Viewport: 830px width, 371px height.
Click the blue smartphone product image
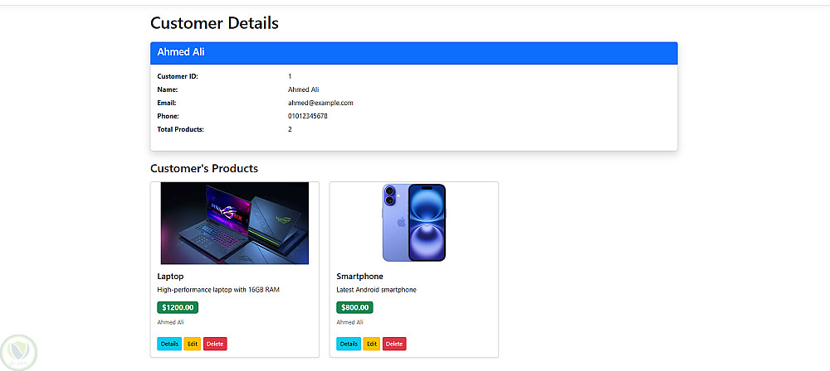pyautogui.click(x=414, y=223)
